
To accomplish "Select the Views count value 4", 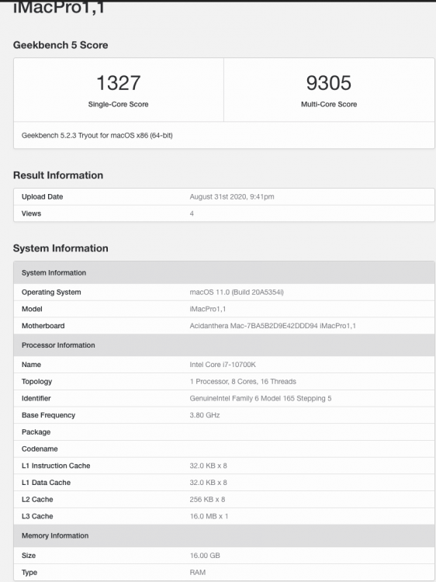I will point(192,213).
